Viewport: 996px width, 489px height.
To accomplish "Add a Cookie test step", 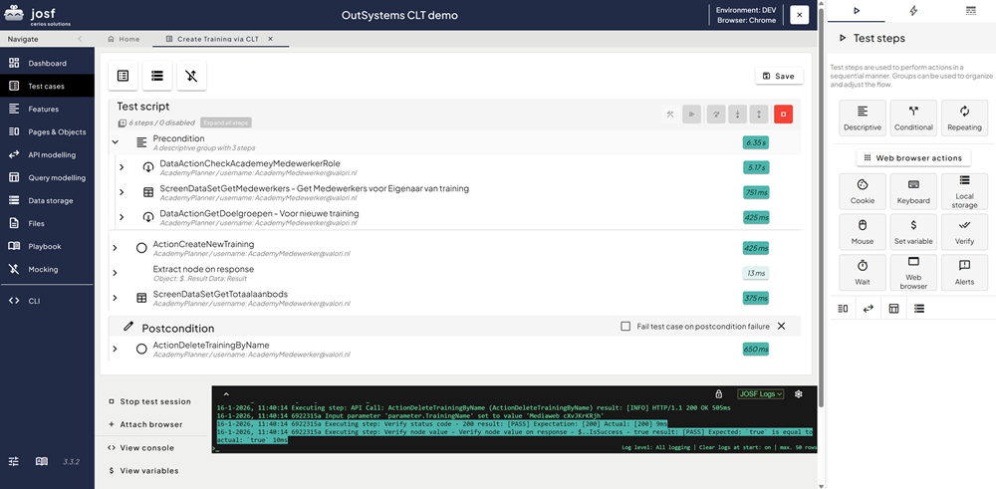I will [x=863, y=189].
